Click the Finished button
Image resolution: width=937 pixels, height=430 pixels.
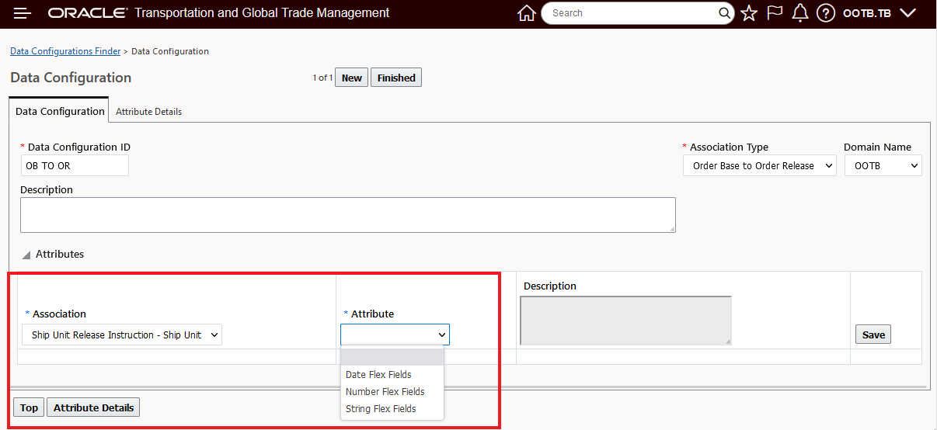[396, 78]
